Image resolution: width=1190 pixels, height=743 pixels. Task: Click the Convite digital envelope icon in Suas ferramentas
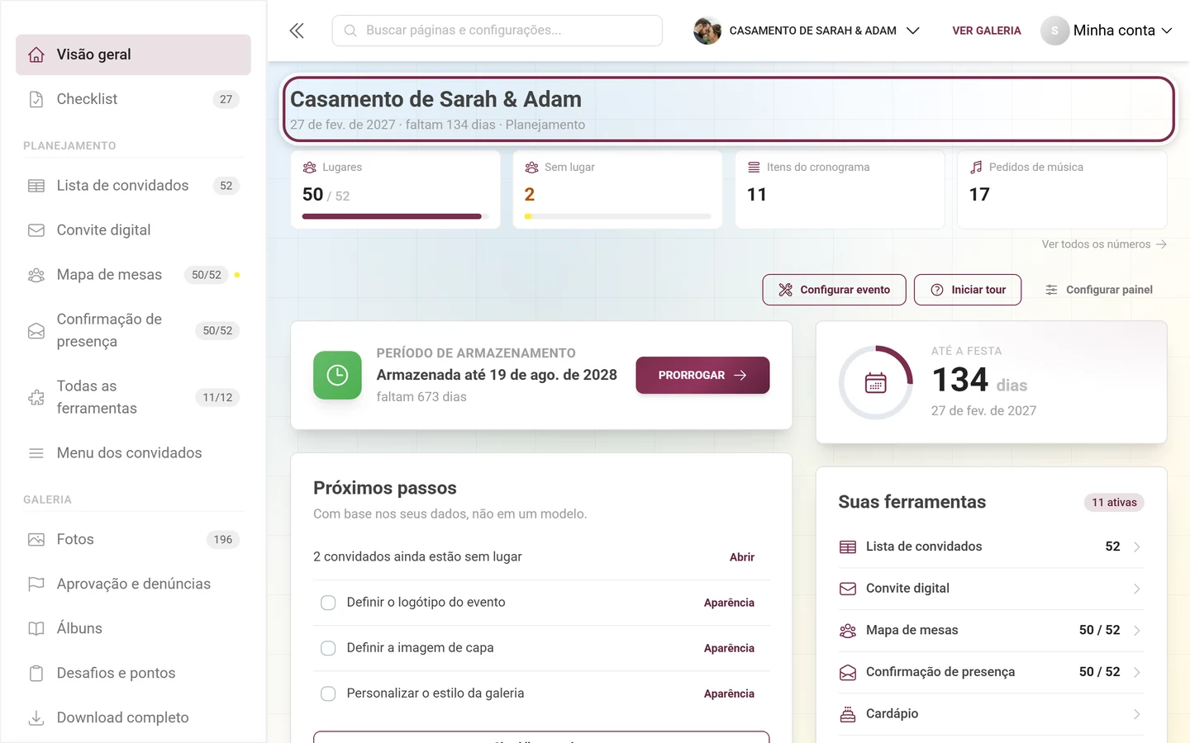pyautogui.click(x=848, y=589)
